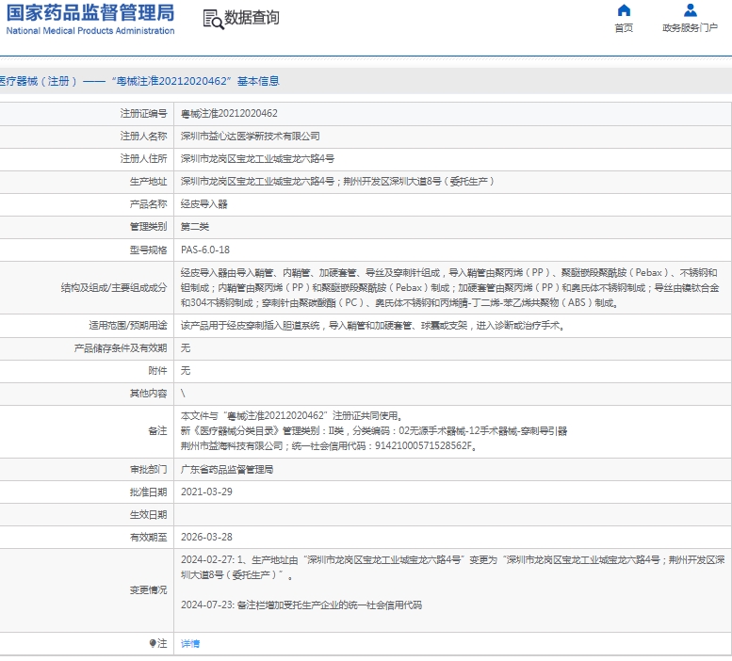
Task: Click the 结构及组成/主要组成成分 label
Action: (x=114, y=288)
